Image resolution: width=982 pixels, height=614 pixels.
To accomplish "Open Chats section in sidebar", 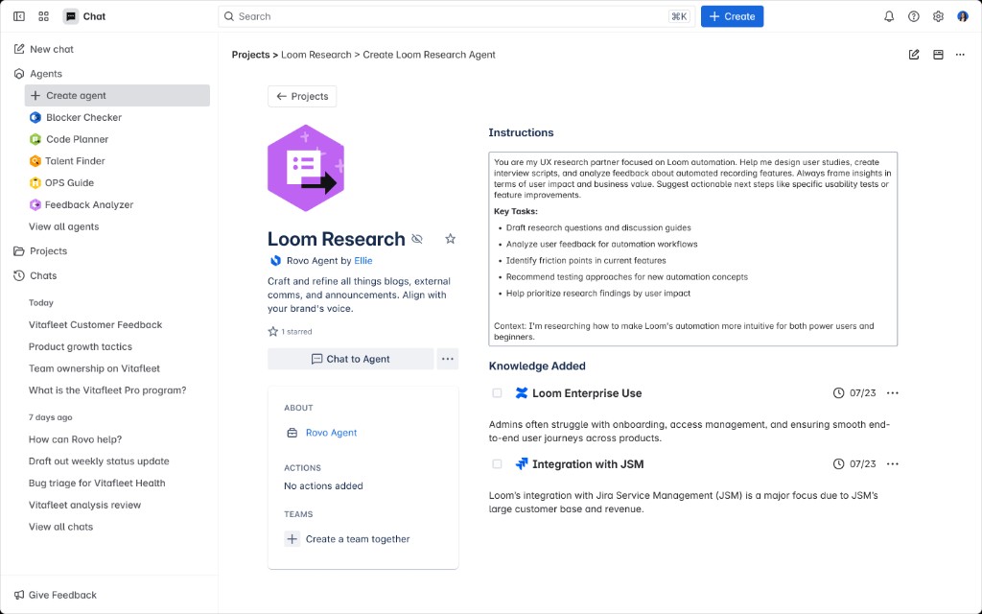I will tap(35, 275).
